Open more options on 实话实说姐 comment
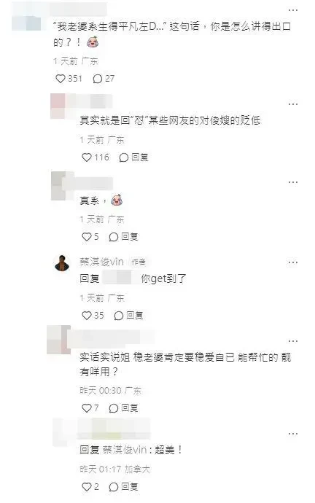 (293, 340)
